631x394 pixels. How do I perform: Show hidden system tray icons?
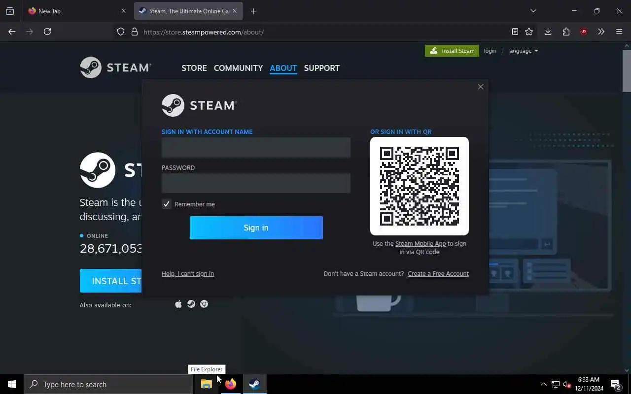point(543,384)
